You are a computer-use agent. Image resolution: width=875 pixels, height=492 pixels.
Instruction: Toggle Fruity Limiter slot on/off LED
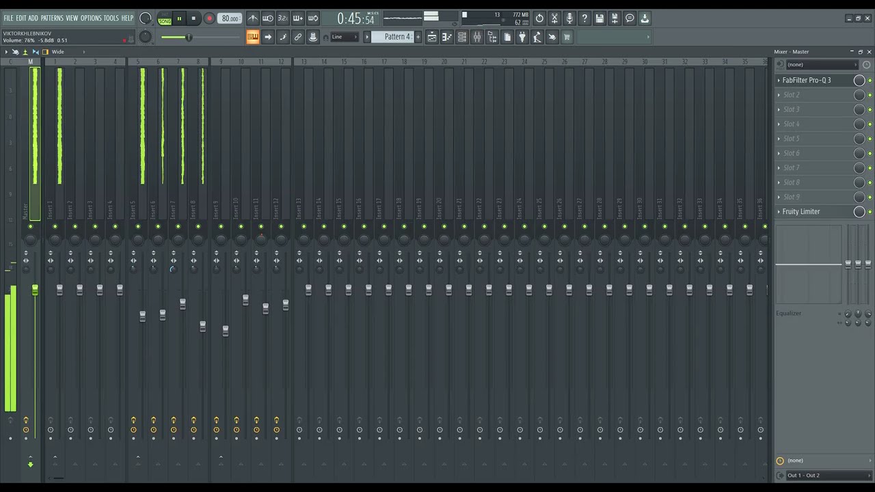click(870, 212)
